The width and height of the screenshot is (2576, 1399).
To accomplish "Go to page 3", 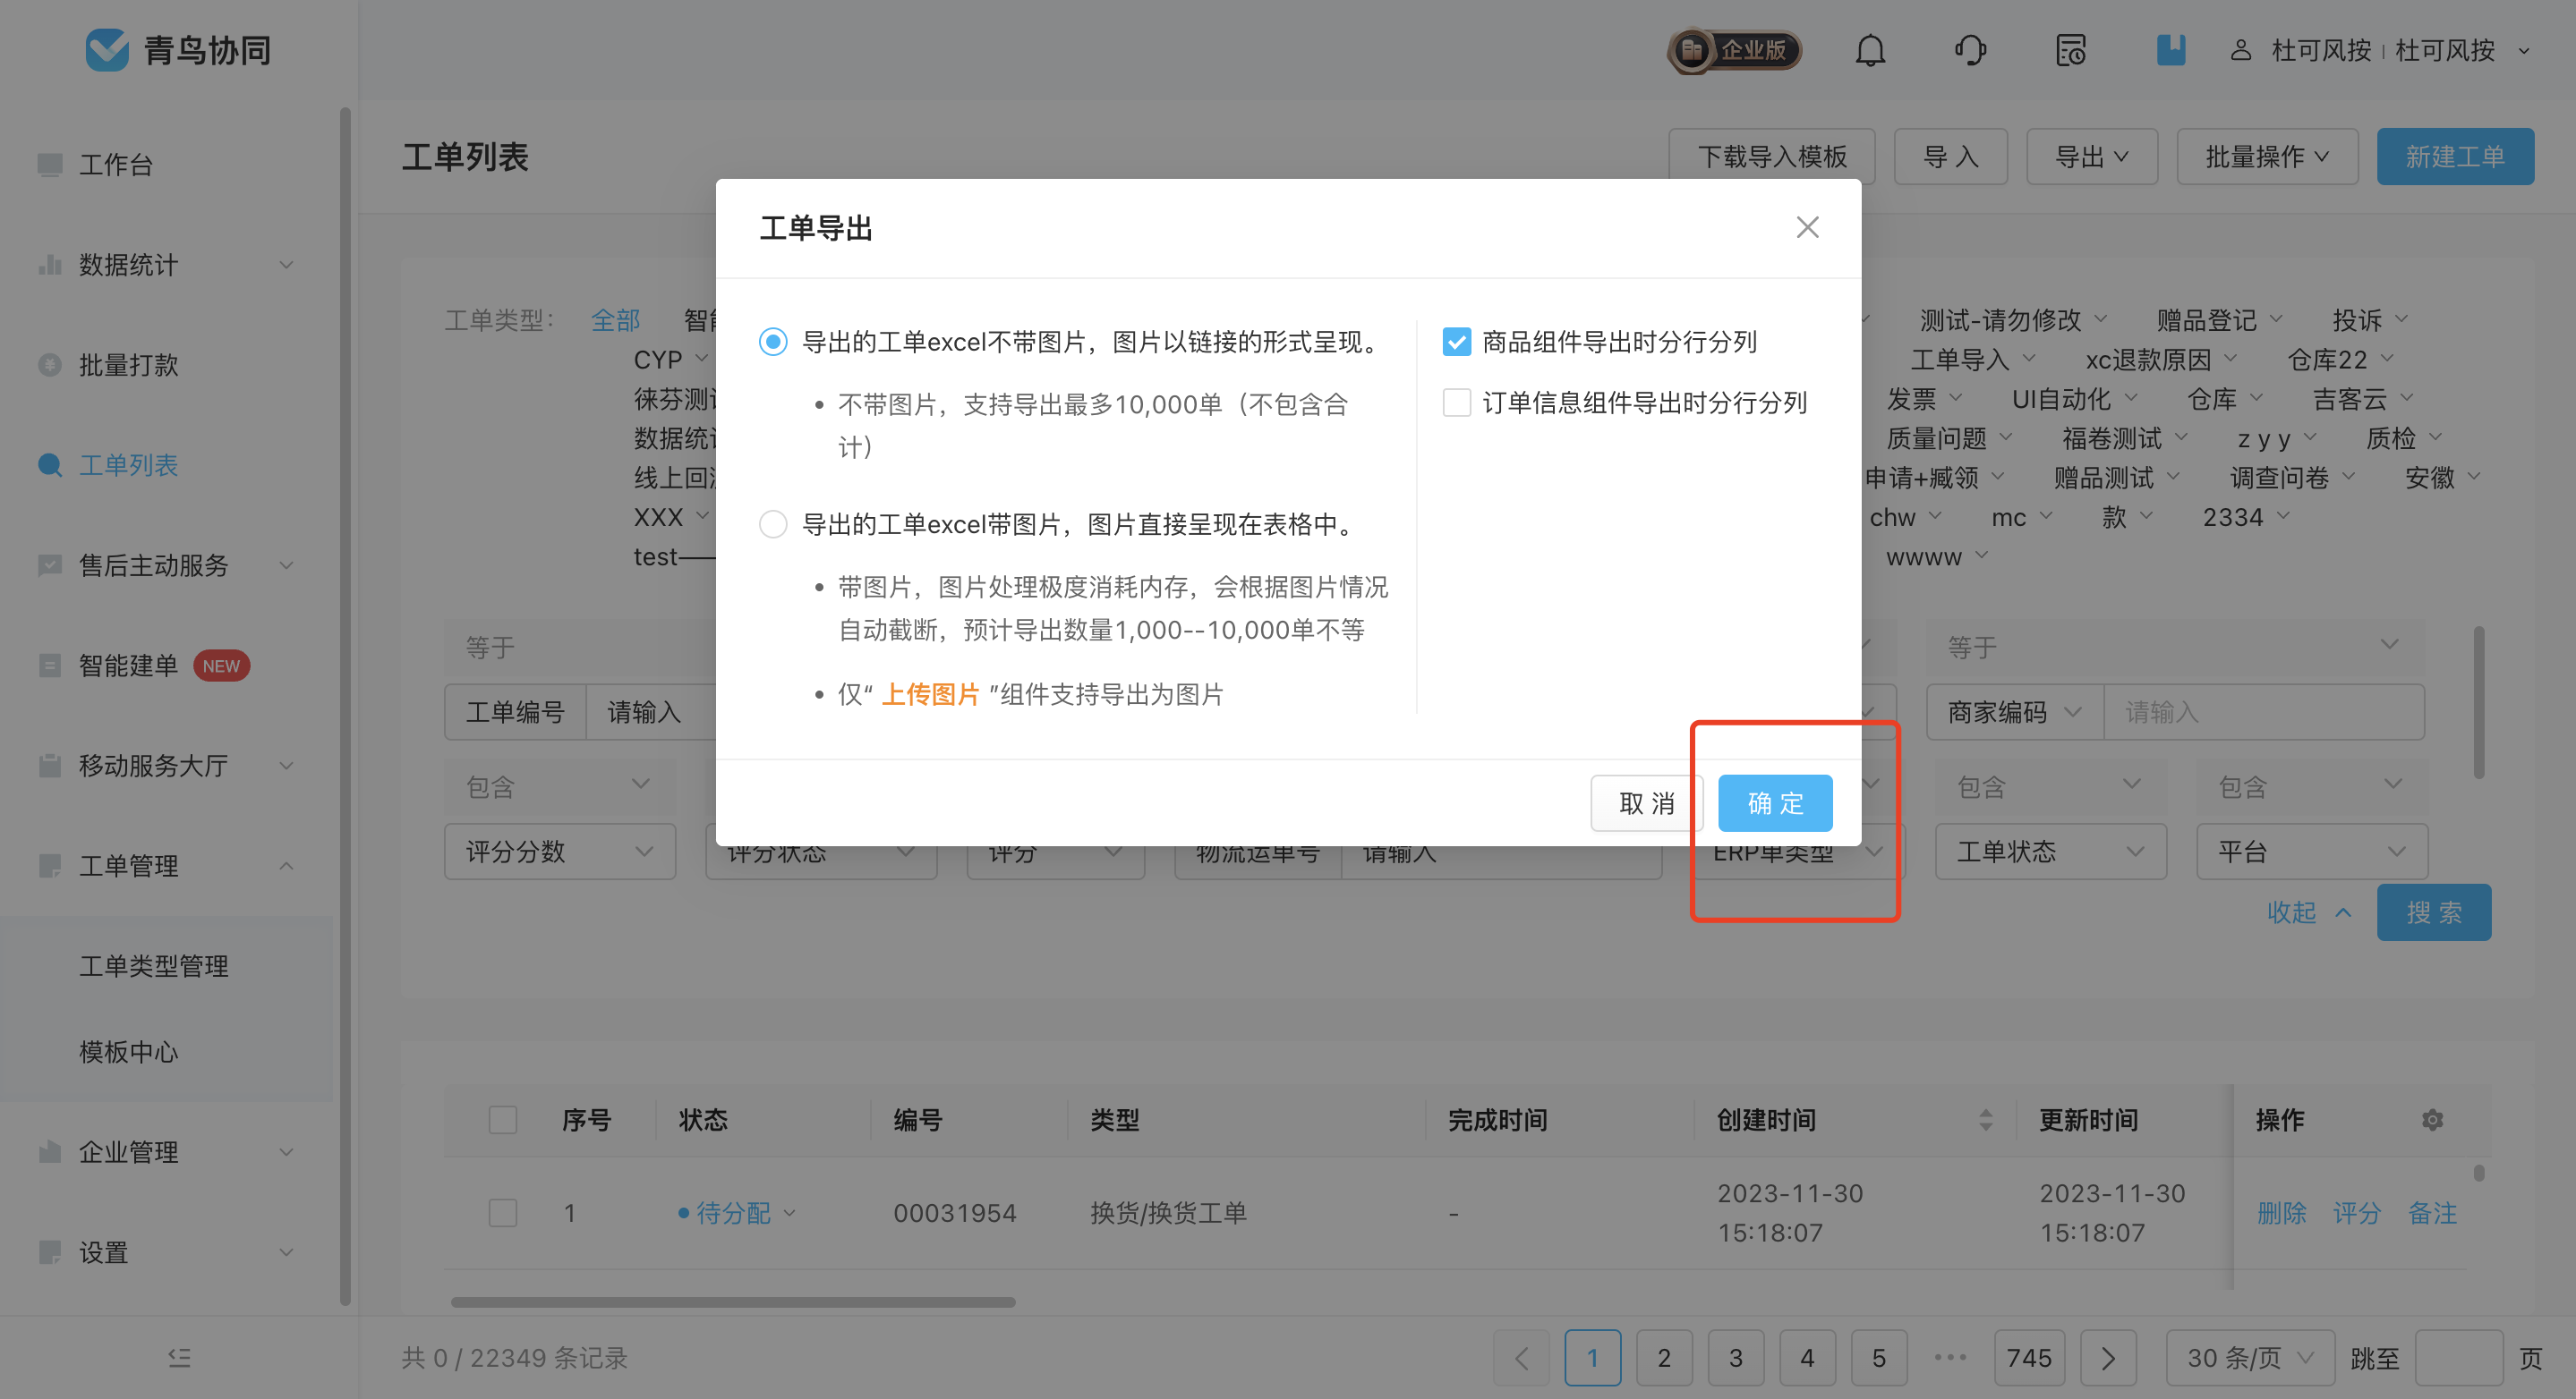I will (1735, 1357).
